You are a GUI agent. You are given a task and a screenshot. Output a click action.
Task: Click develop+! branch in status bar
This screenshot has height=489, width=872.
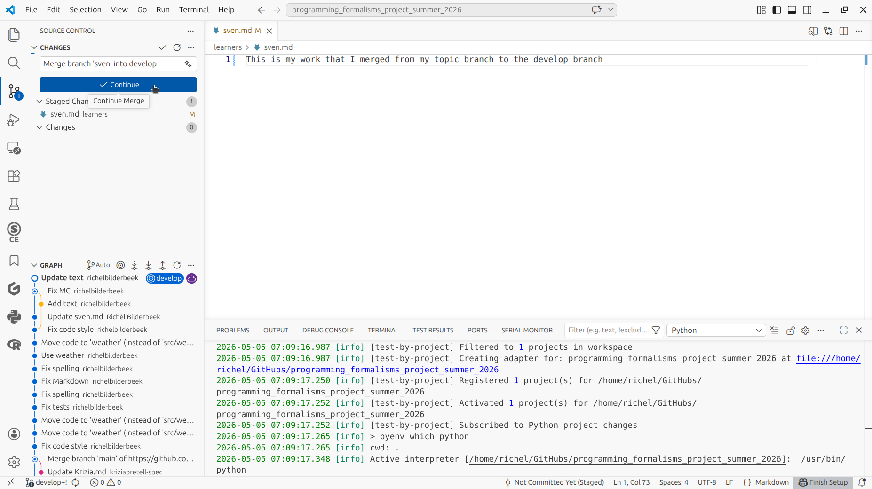47,482
